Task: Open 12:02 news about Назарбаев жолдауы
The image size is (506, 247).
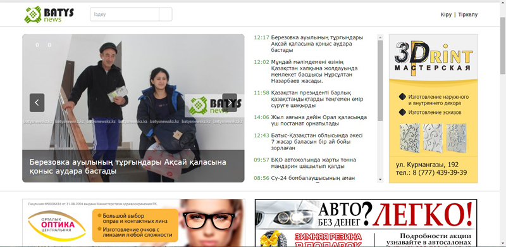Action: 314,72
